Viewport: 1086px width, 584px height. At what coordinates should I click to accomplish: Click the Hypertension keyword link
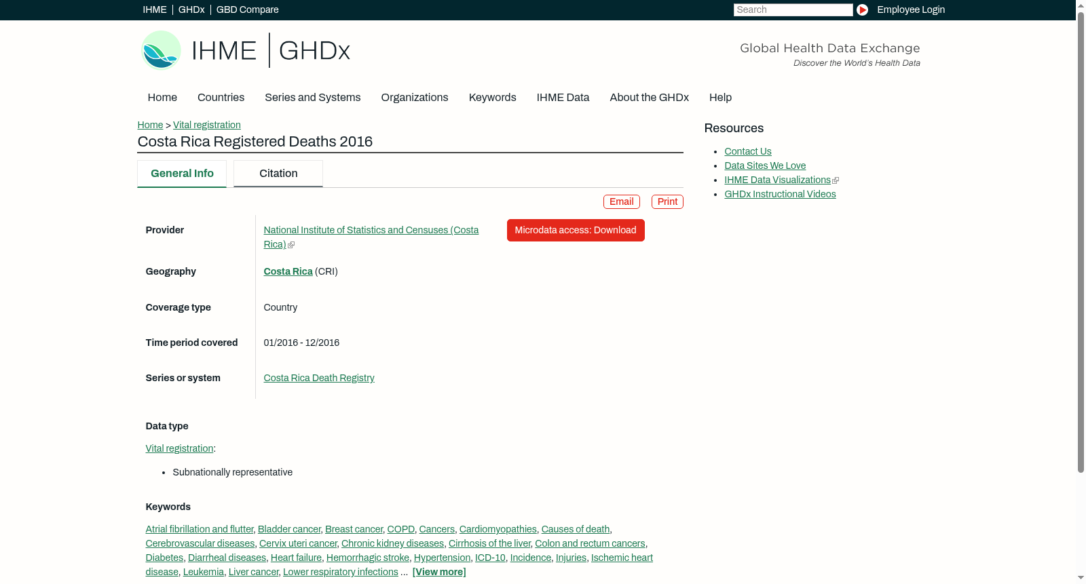point(442,558)
